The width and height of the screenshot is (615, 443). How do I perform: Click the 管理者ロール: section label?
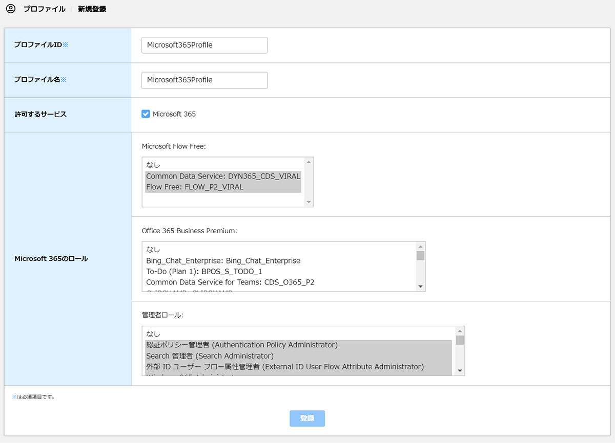[x=162, y=315]
